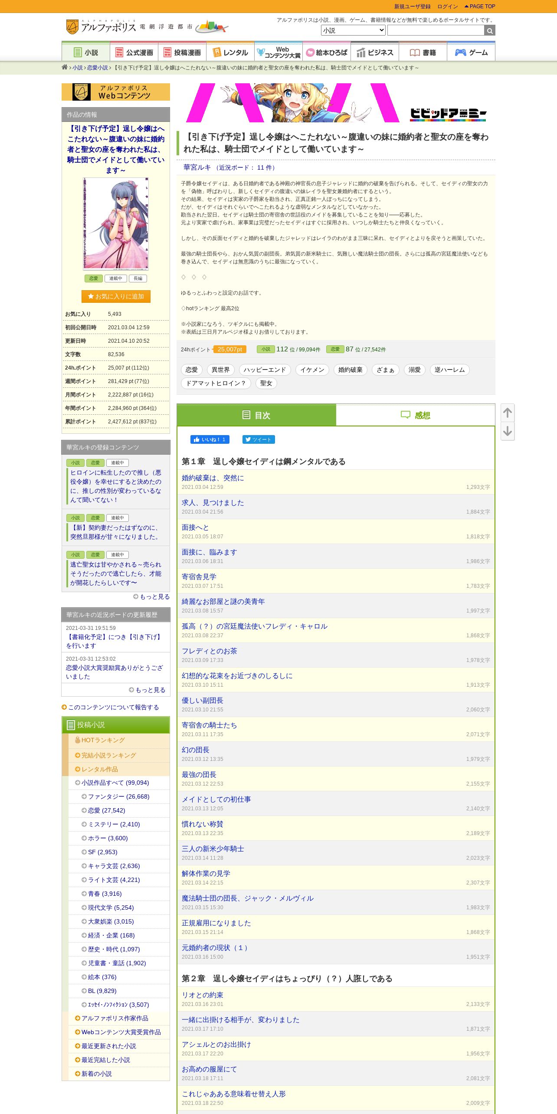The width and height of the screenshot is (557, 1114).
Task: Open the レンタル navigation tab
Action: click(x=230, y=52)
